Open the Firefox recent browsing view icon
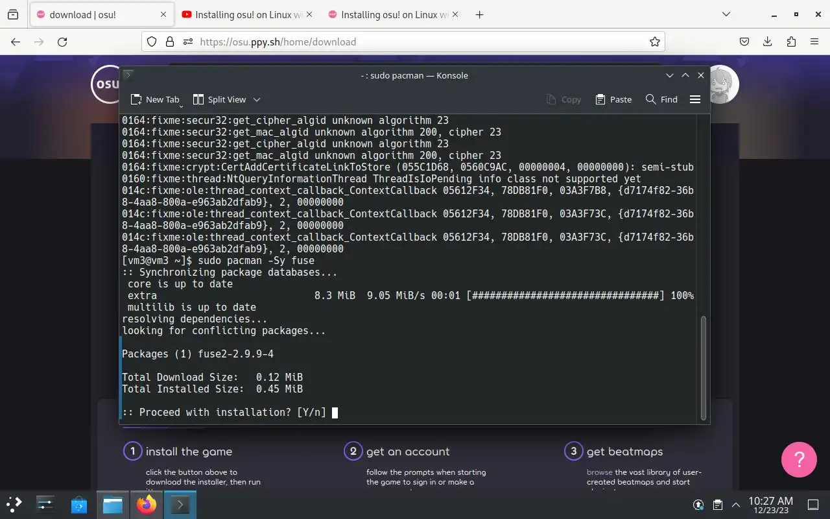The height and width of the screenshot is (519, 830). [x=13, y=15]
